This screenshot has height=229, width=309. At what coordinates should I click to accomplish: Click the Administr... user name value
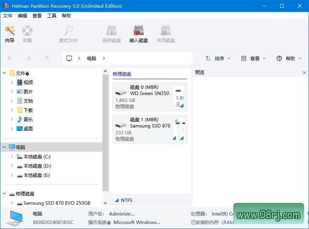click(122, 214)
